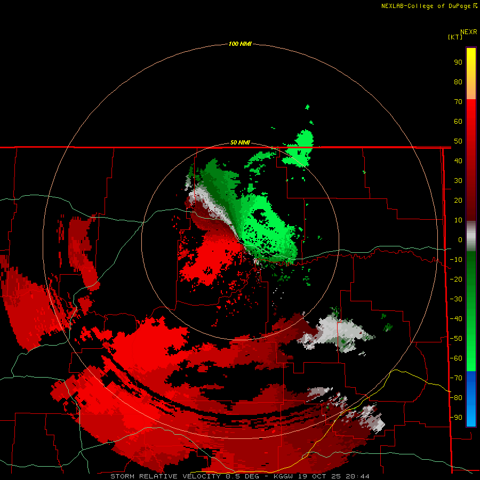The image size is (480, 480).
Task: Click the gray zero-velocity segment of the color bar
Action: click(x=471, y=236)
